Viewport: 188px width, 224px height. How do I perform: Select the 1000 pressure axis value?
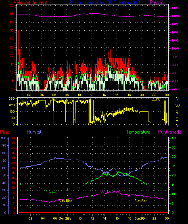(x=175, y=48)
